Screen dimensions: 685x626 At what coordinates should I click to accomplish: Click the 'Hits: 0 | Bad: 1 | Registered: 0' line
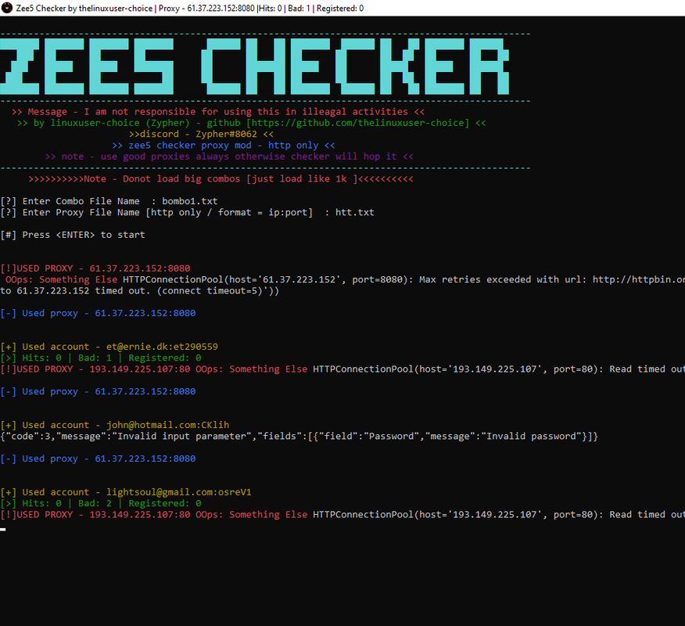(101, 358)
